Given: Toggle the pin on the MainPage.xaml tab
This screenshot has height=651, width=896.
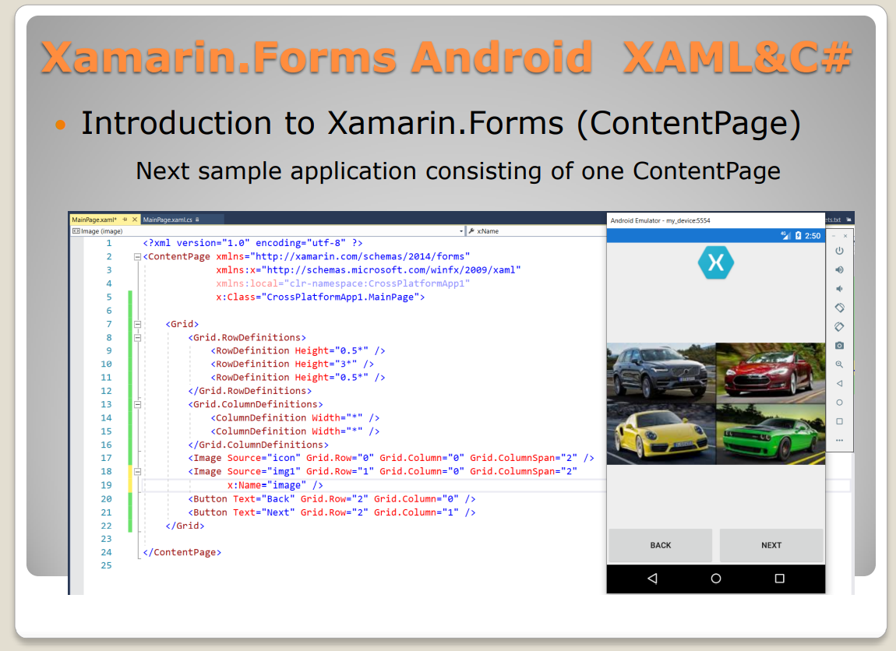Looking at the screenshot, I should (x=125, y=220).
